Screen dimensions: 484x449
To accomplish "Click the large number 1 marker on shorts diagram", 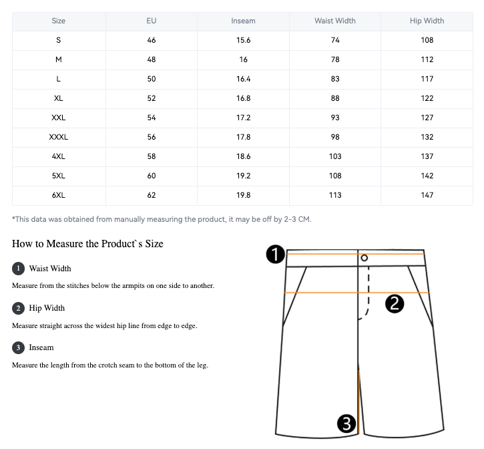I will pyautogui.click(x=276, y=254).
